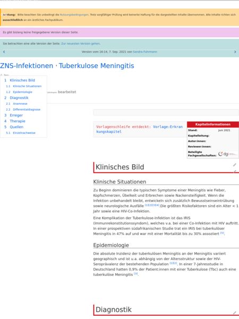The width and height of the screenshot is (239, 319).
Task: Jump to '2.2 Differentialdiagnose' in contents
Action: click(x=23, y=110)
